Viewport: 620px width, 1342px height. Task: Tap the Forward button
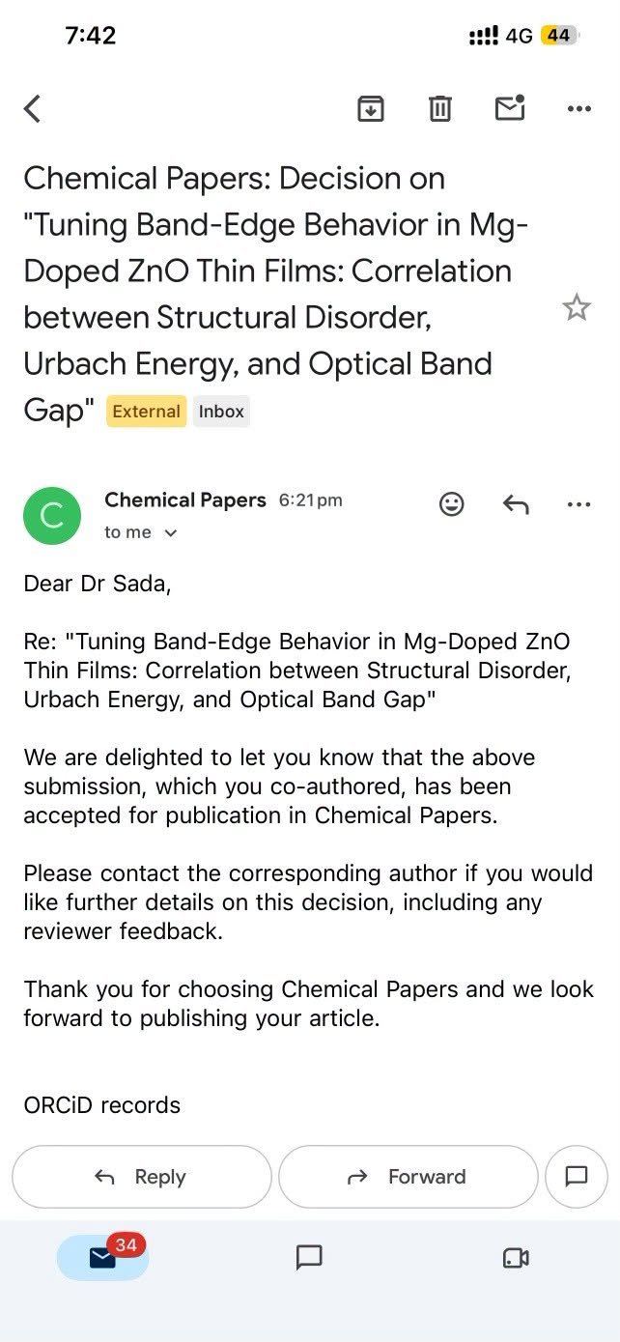point(408,1177)
